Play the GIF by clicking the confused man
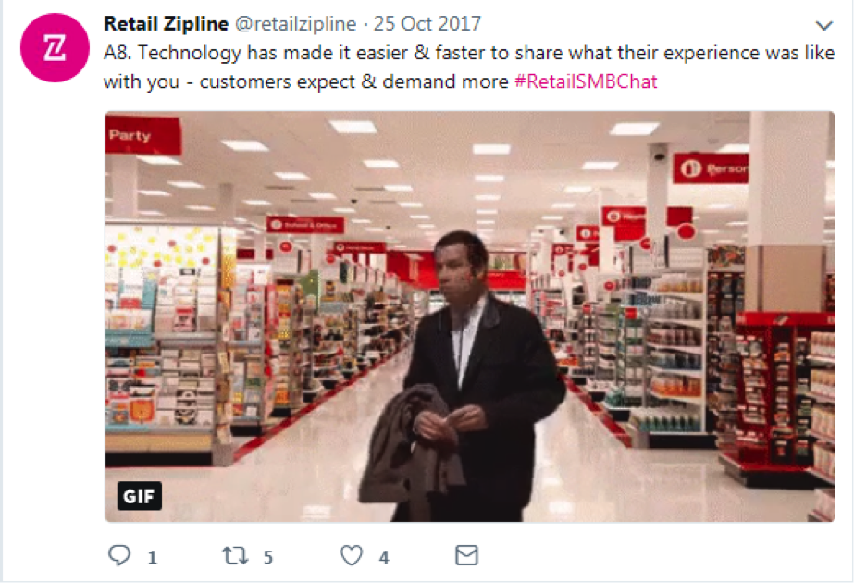 point(463,376)
